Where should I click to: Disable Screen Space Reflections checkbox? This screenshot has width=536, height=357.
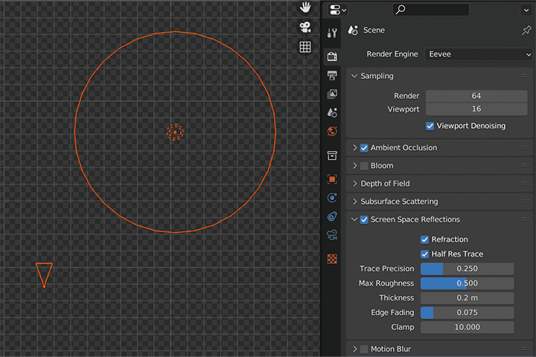[x=364, y=219]
